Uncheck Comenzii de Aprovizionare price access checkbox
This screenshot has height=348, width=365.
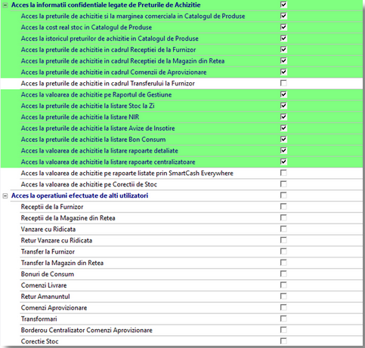283,72
